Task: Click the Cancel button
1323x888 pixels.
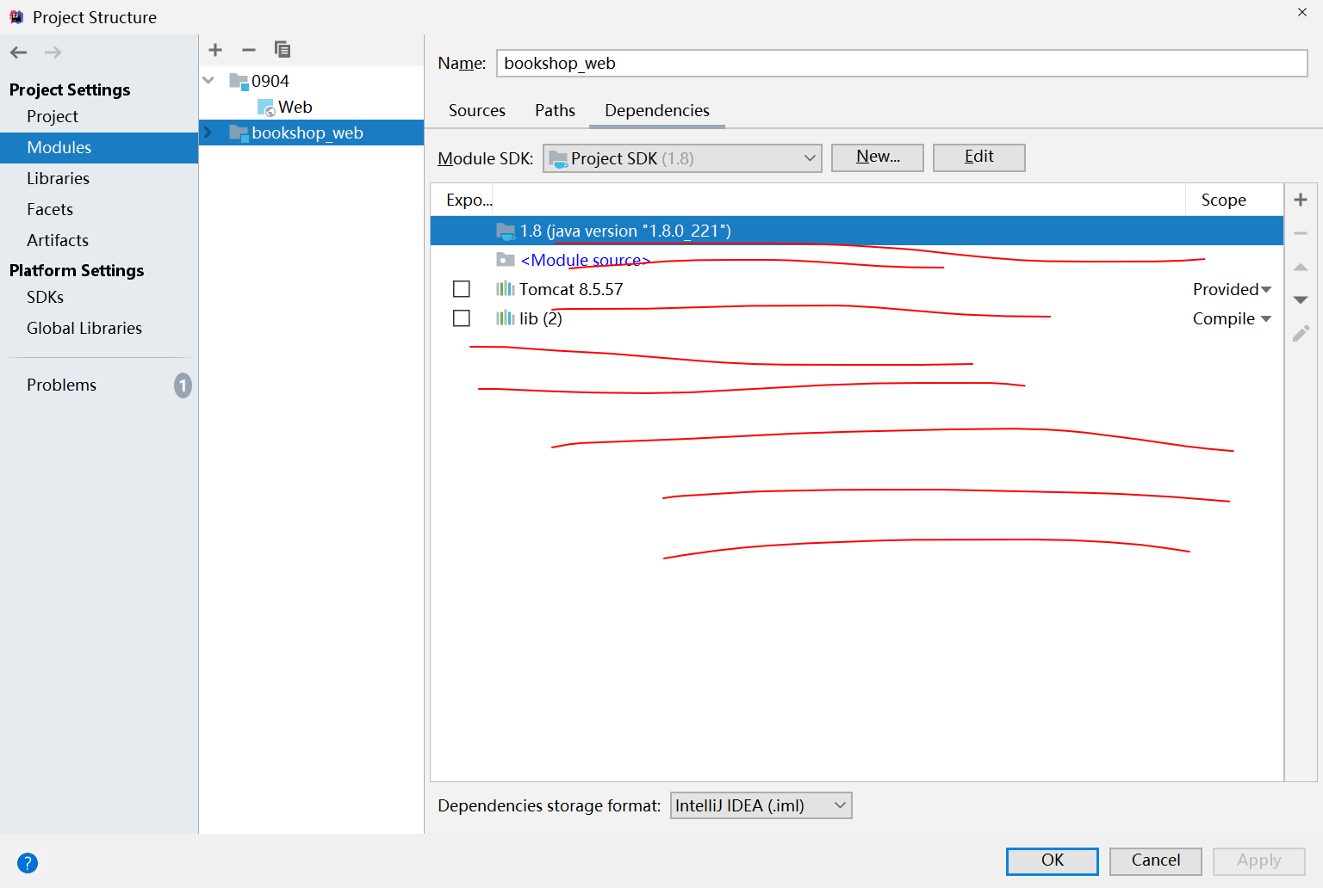Action: coord(1156,861)
